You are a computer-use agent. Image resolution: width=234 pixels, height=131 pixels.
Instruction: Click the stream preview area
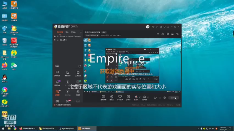[132, 66]
